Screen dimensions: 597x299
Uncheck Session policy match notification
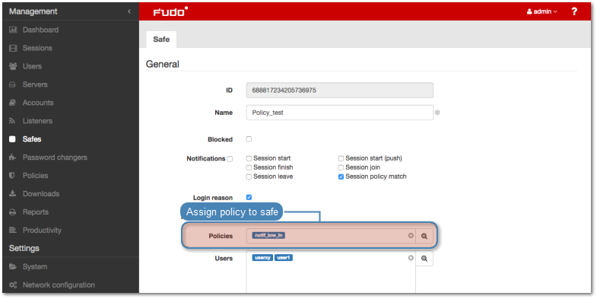(x=341, y=177)
